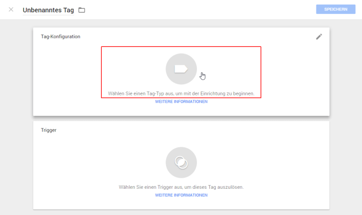
Task: Click the Trigger section heading
Action: pos(49,130)
